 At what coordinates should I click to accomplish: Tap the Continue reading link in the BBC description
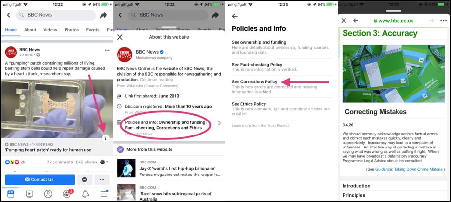157,80
